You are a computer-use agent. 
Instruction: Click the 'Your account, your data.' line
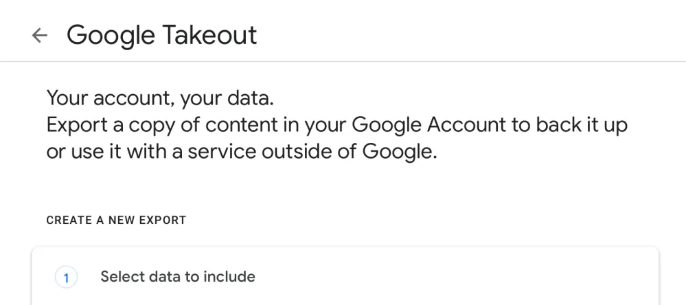click(160, 98)
